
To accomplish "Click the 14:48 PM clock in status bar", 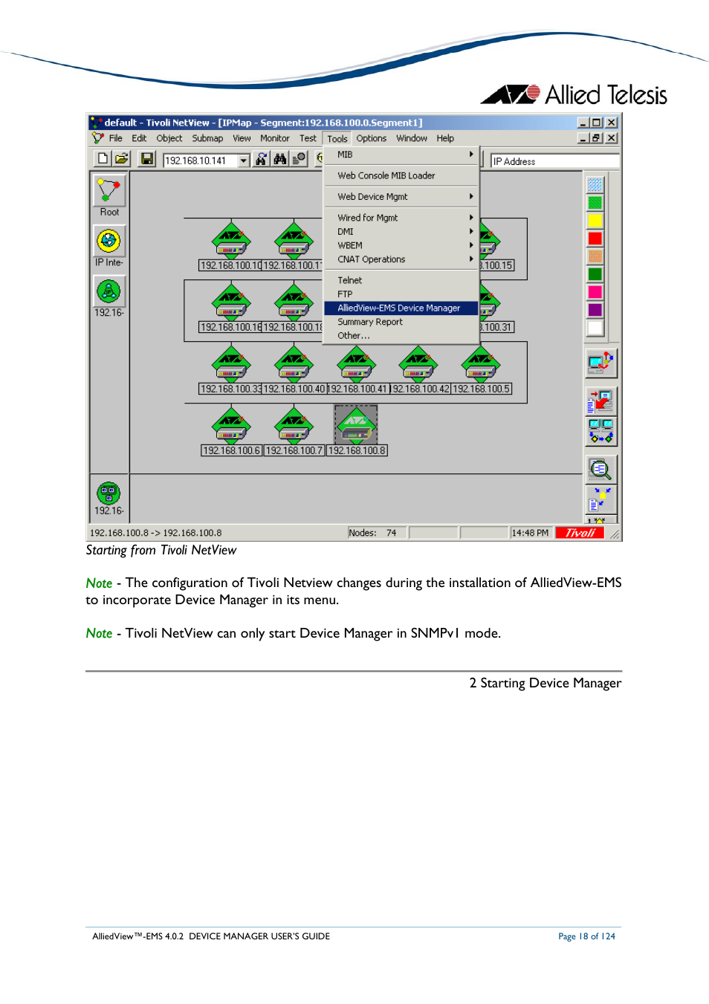I will [531, 533].
